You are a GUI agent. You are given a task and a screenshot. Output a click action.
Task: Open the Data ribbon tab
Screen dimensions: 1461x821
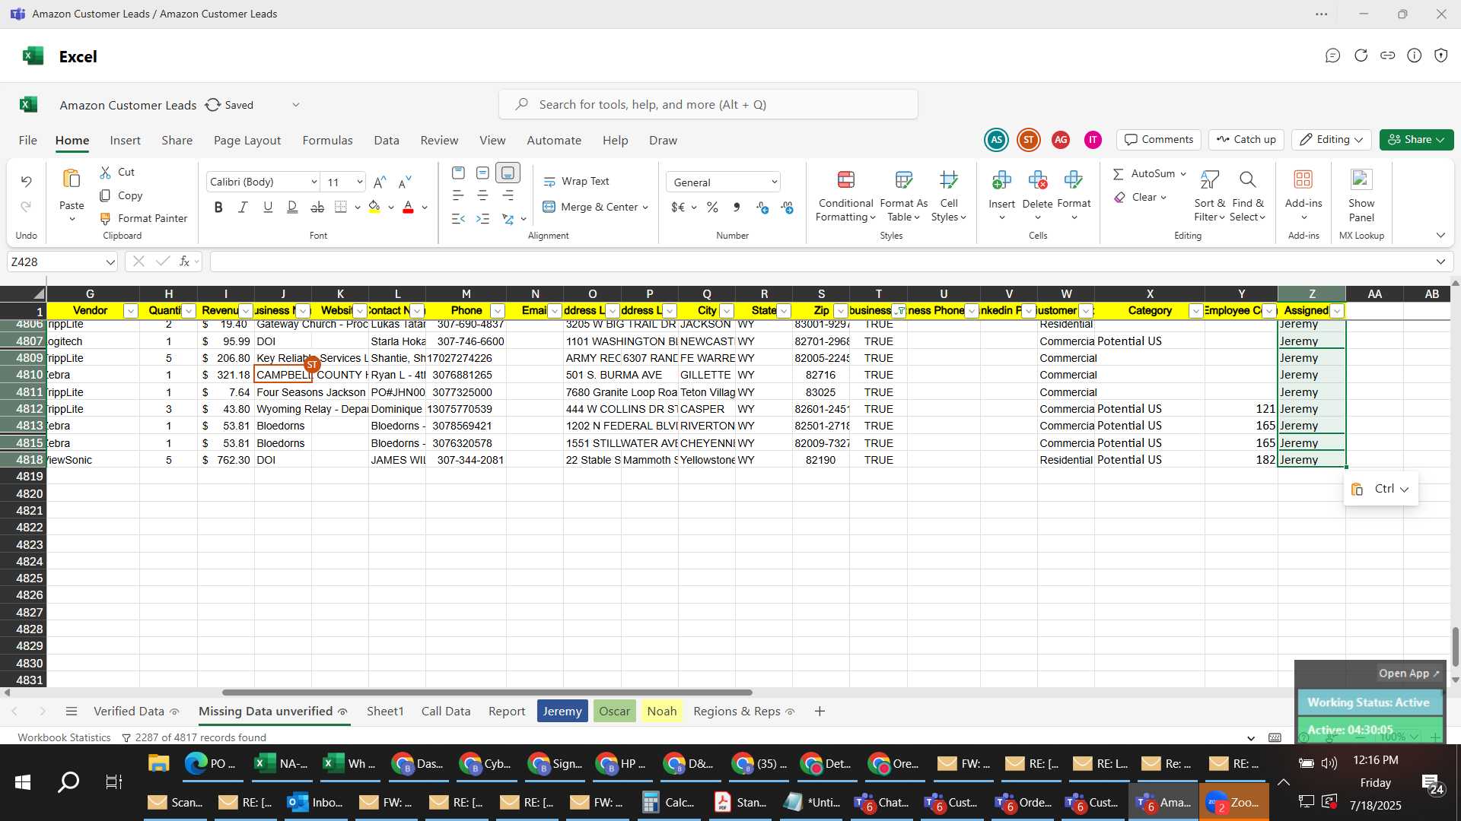386,141
